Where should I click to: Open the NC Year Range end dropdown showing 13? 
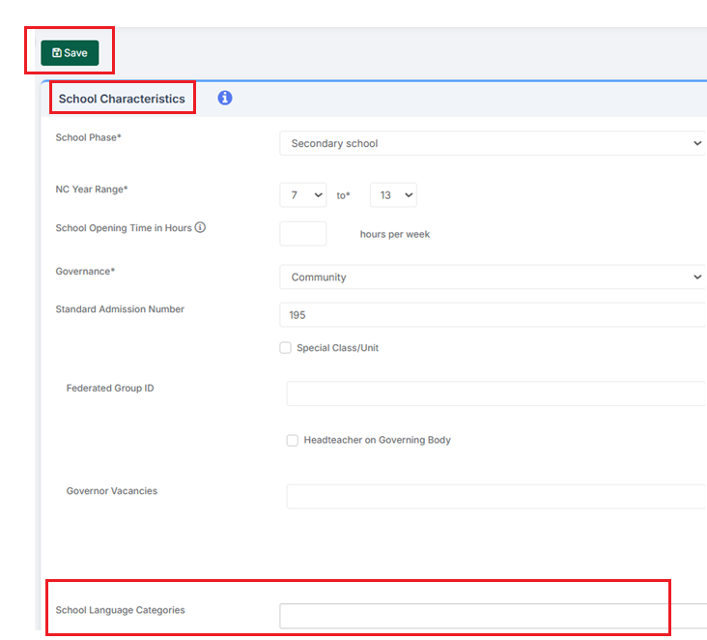point(393,195)
